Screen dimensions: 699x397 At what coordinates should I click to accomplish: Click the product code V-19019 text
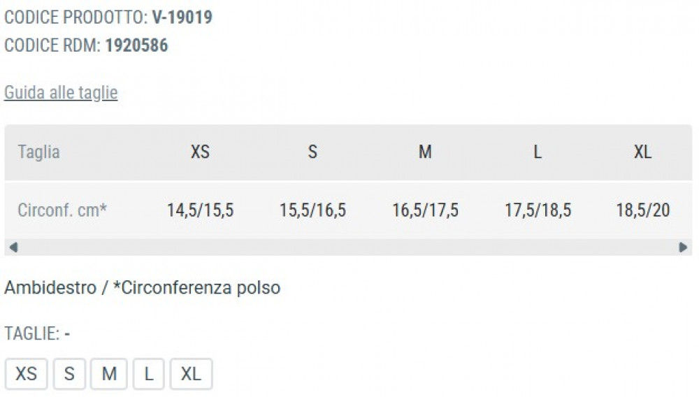182,17
